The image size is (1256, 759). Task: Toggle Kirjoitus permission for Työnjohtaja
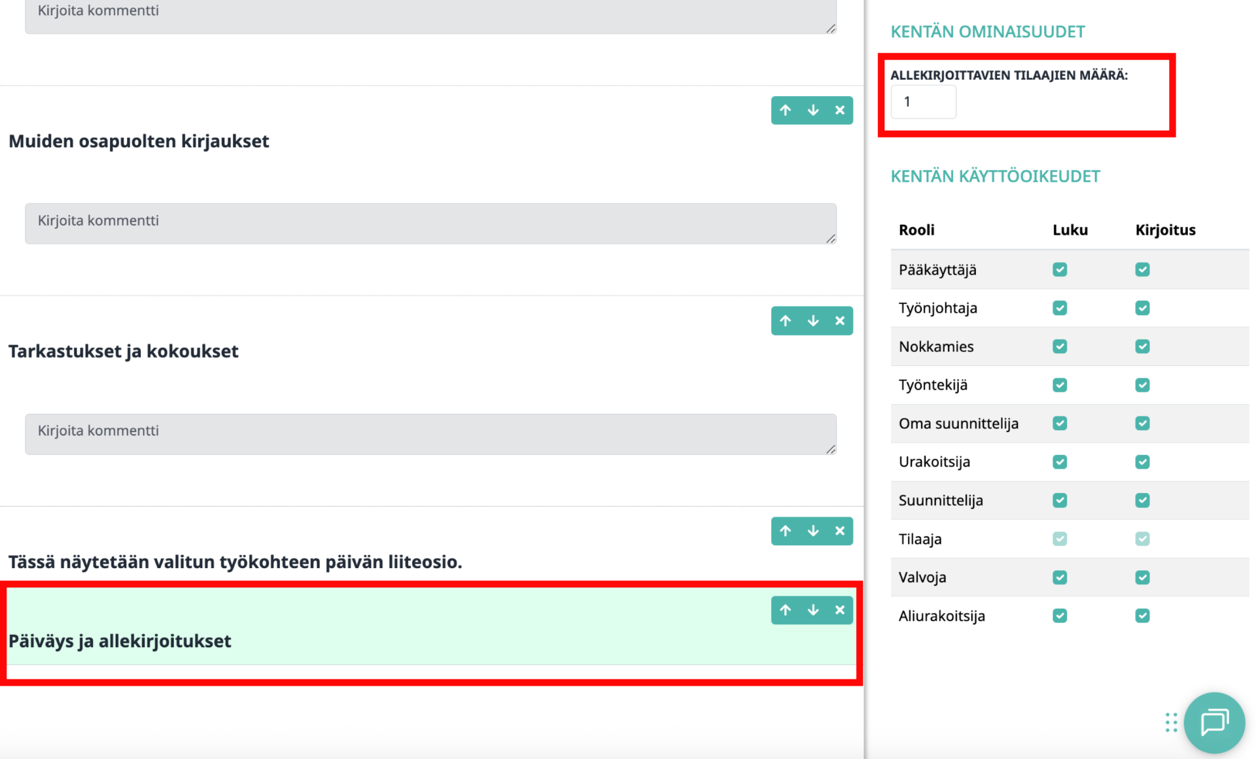click(x=1142, y=308)
